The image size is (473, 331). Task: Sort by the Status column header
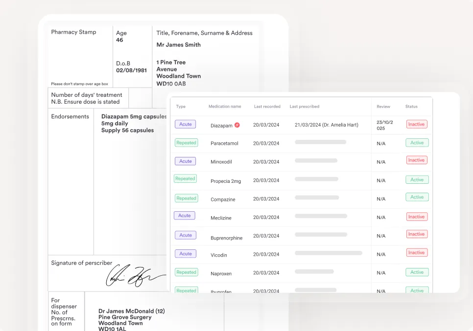tap(411, 106)
